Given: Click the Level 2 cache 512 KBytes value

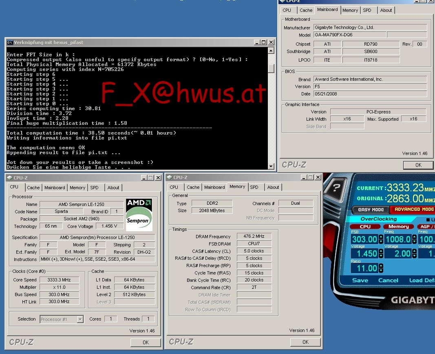Looking at the screenshot, I should 134,294.
